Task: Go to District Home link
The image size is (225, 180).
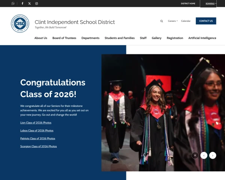Action: click(188, 3)
